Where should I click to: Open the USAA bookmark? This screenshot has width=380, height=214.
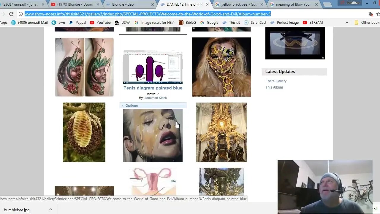coord(123,23)
